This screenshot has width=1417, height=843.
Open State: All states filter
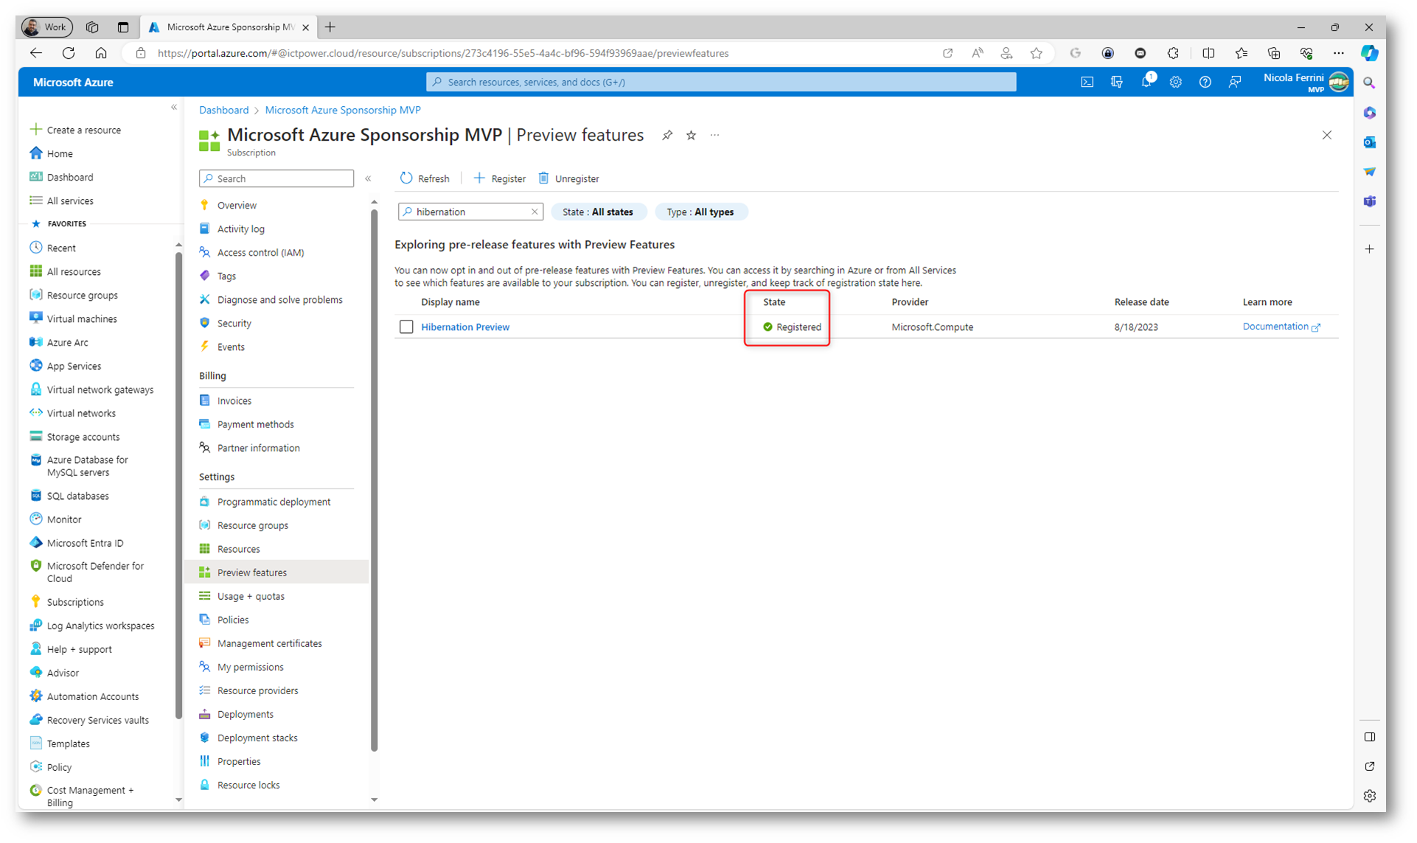598,212
